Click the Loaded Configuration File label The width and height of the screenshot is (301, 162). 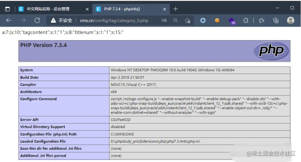coord(43,141)
